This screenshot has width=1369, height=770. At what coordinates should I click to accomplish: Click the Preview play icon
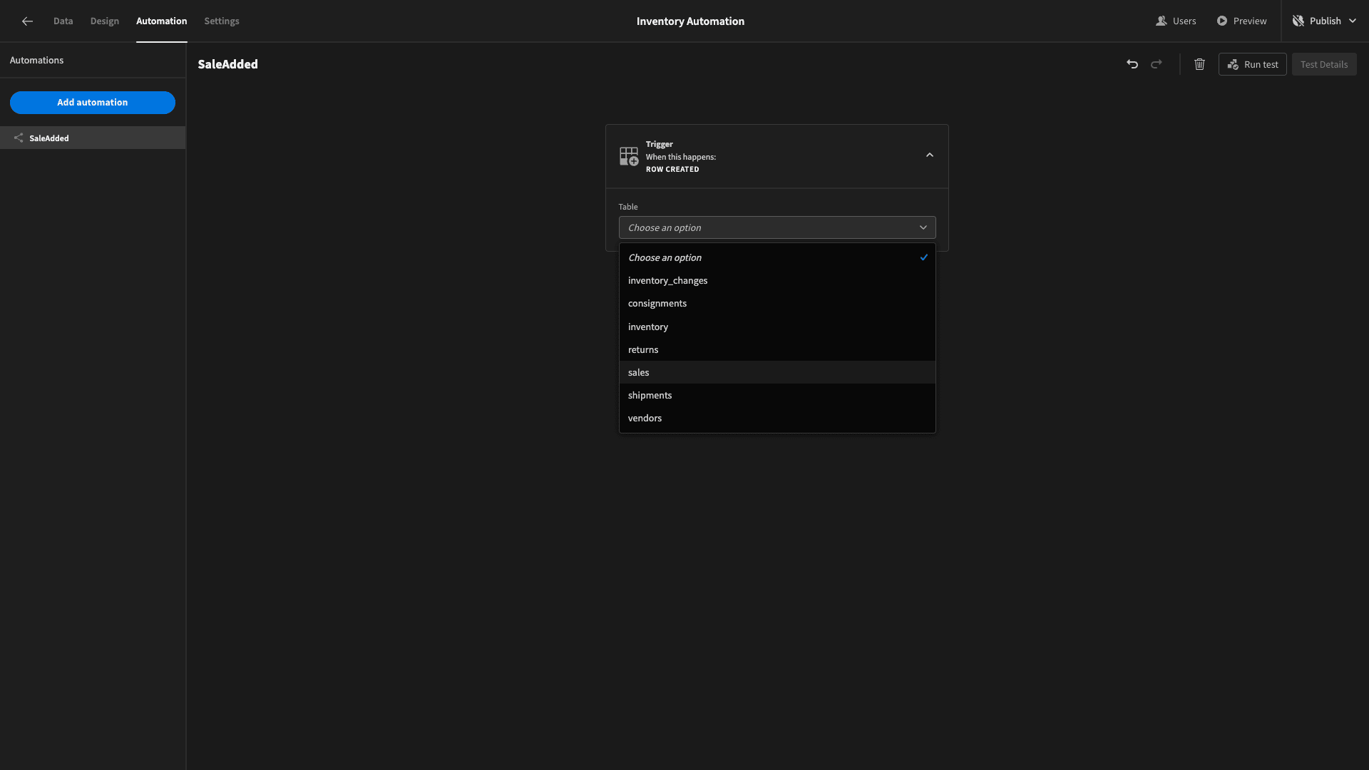[x=1222, y=21]
